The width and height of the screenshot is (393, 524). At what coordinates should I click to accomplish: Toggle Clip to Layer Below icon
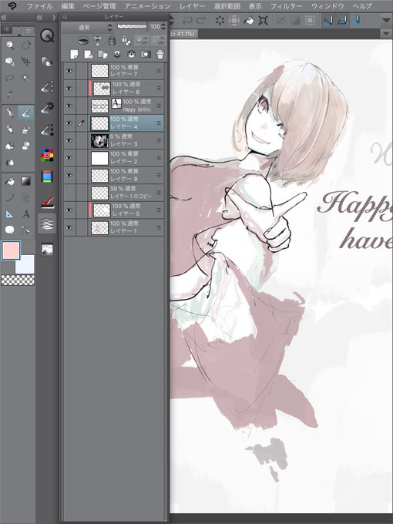point(83,41)
